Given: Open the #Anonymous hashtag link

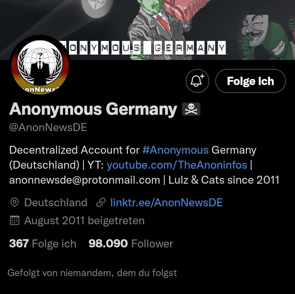Looking at the screenshot, I should [175, 150].
